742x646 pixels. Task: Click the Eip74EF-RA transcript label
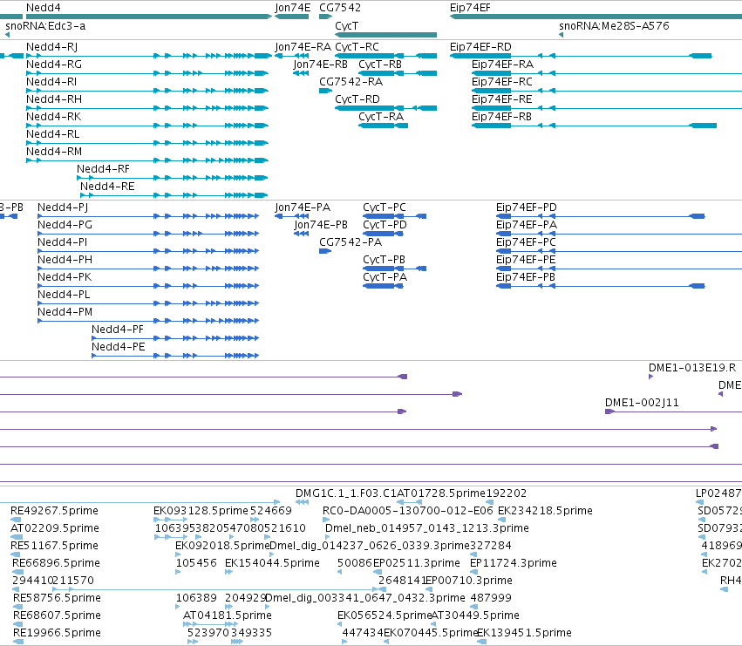[x=502, y=65]
